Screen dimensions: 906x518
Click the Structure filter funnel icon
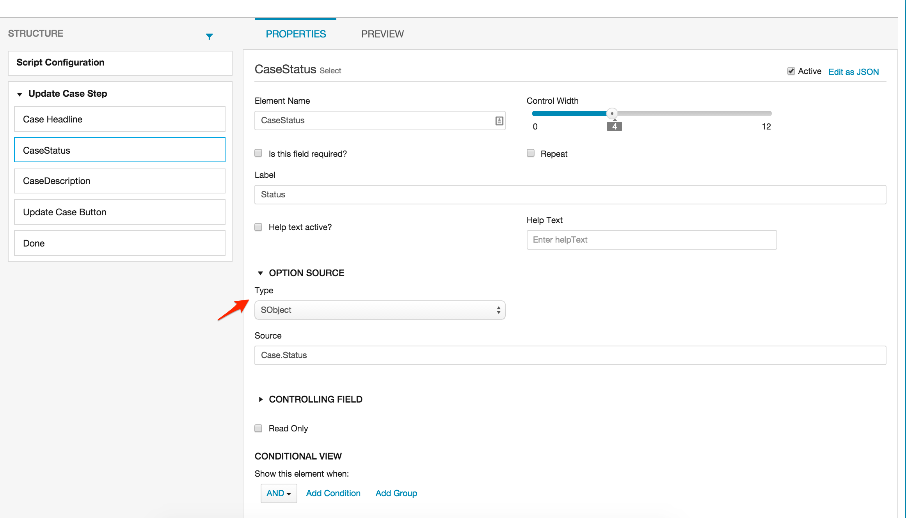[x=209, y=36]
